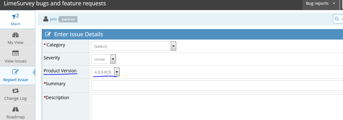The width and height of the screenshot is (343, 120).
Task: Click the Enter Issue Details edit icon
Action: point(48,34)
